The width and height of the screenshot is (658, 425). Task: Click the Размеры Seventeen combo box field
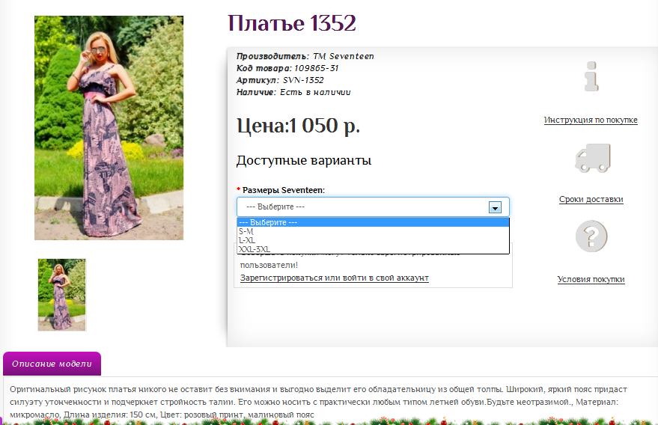click(x=373, y=207)
